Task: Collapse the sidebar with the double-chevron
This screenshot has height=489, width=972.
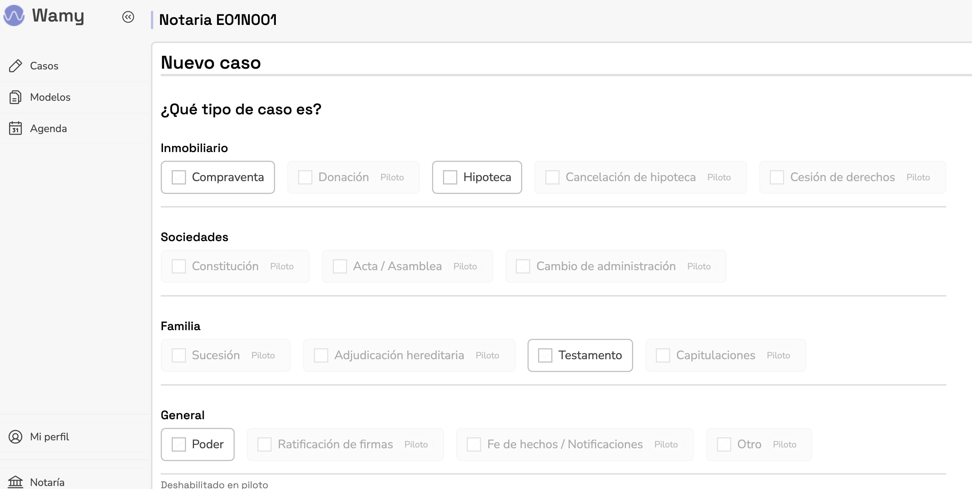Action: 128,17
